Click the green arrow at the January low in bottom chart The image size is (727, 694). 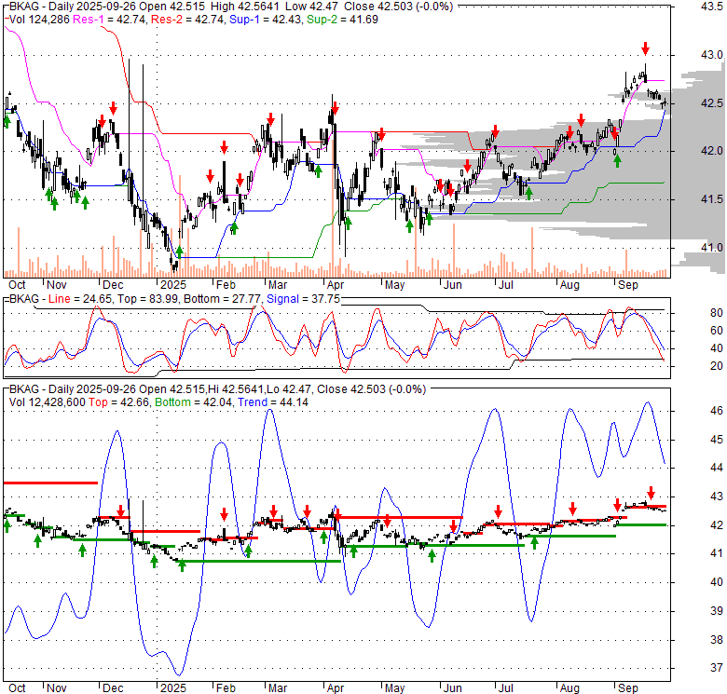click(x=182, y=565)
